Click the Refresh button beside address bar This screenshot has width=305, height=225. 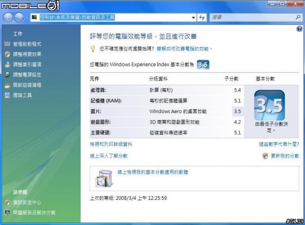[x=202, y=18]
